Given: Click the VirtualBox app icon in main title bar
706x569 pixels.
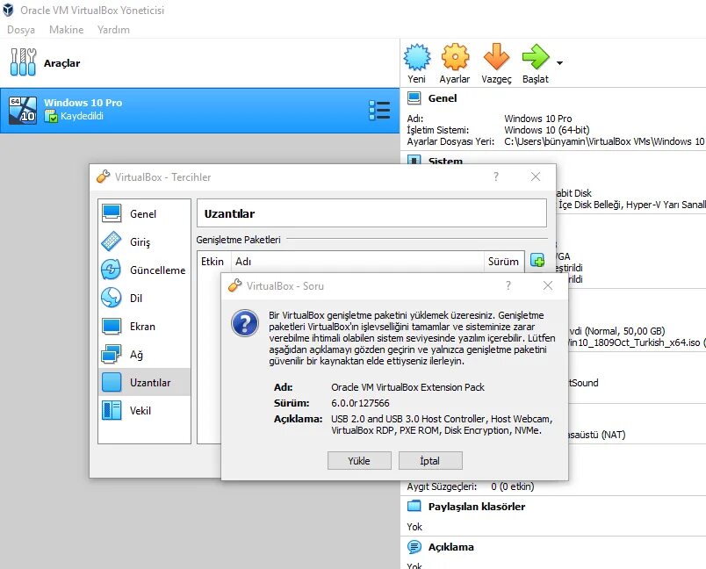Looking at the screenshot, I should click(8, 10).
